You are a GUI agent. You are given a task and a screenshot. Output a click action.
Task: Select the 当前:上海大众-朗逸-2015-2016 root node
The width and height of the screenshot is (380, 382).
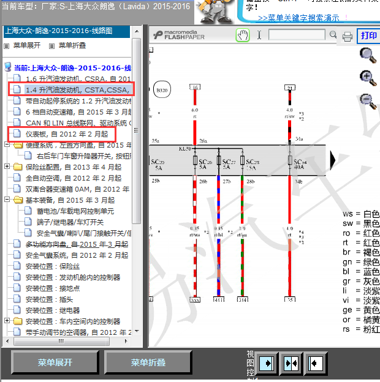72,68
